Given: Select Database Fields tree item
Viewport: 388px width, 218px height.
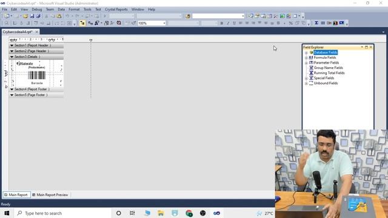Looking at the screenshot, I should [x=326, y=53].
